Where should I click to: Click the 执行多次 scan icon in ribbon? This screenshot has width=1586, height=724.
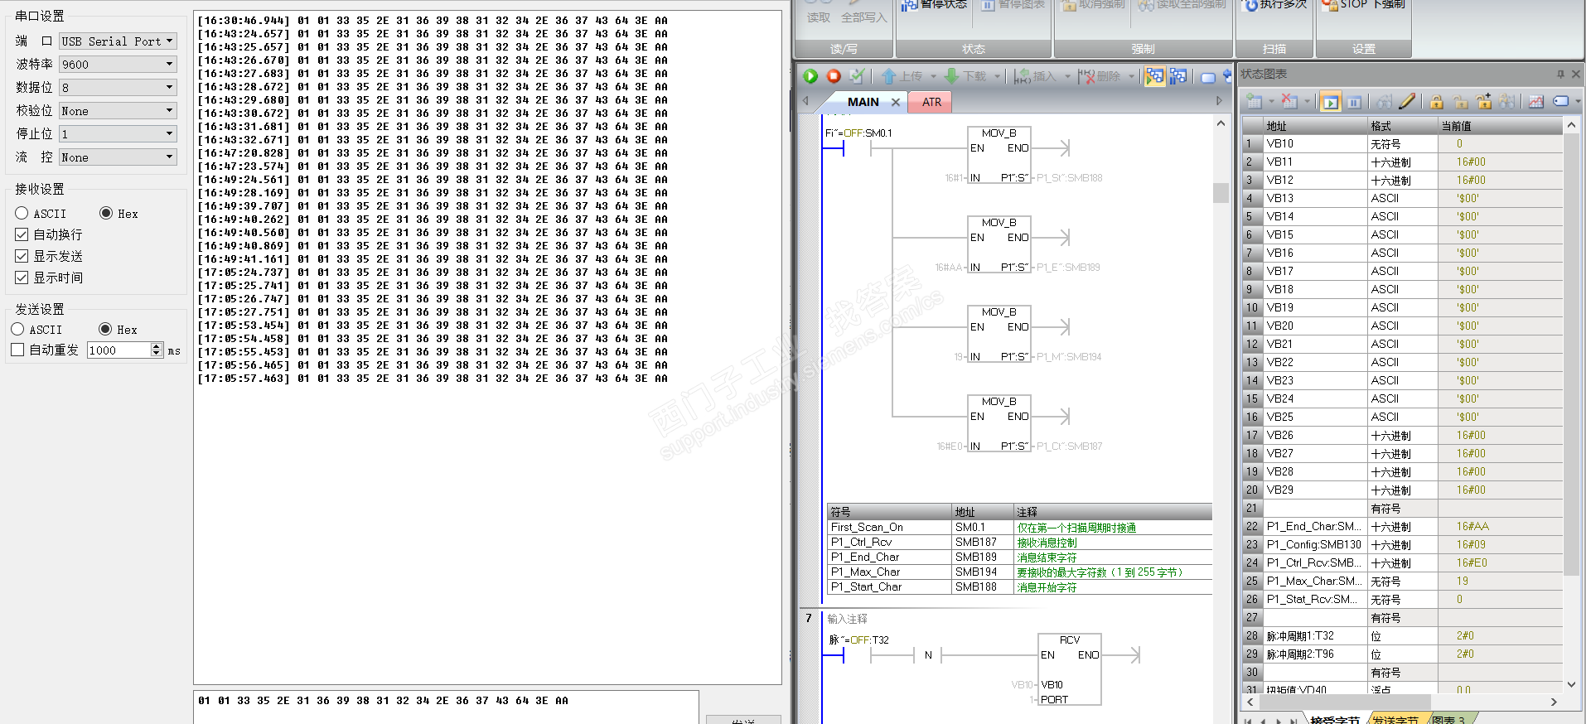pyautogui.click(x=1251, y=5)
